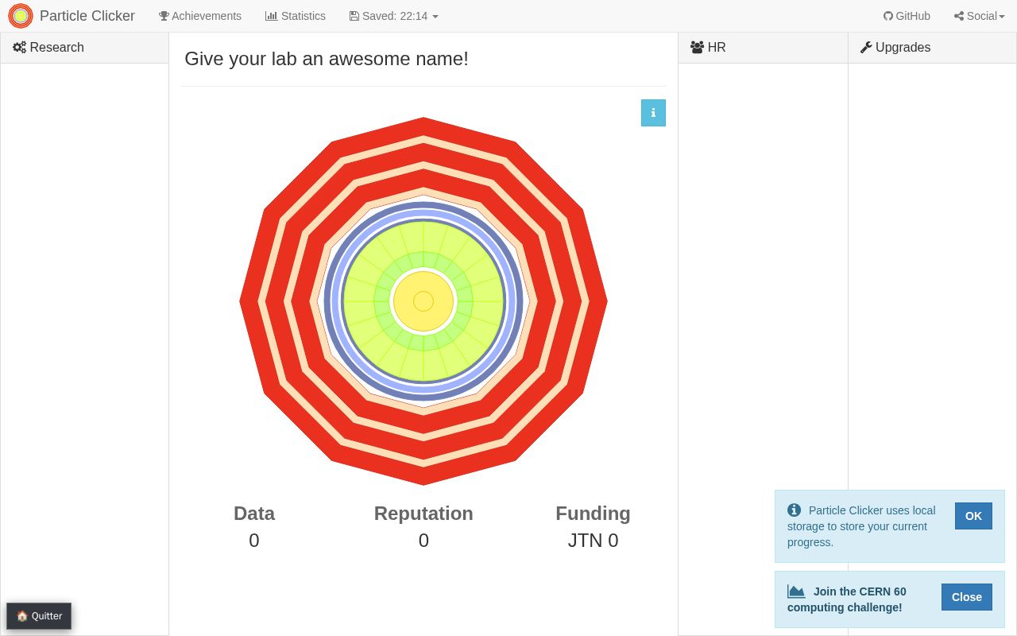1017x636 pixels.
Task: Click the Upgrades panel header
Action: tap(932, 48)
